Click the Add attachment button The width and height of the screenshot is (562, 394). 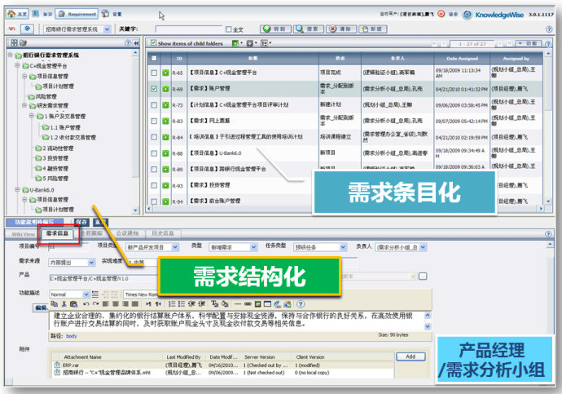coord(410,356)
